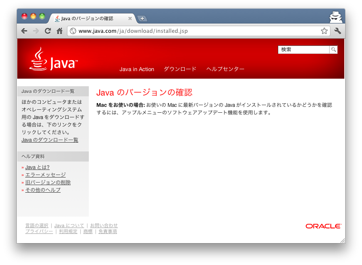Bookmark this page with the star icon
The image size is (362, 265).
coord(324,31)
